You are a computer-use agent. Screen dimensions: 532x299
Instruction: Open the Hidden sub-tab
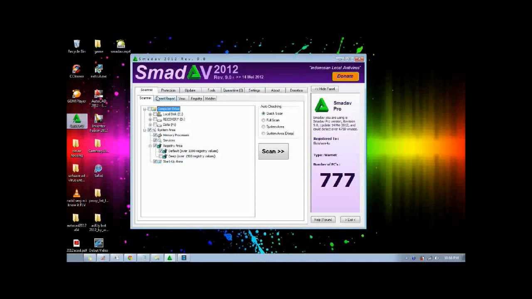(210, 98)
